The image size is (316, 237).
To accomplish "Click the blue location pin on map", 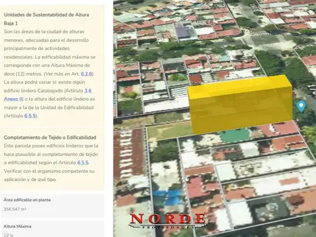I will point(301,107).
